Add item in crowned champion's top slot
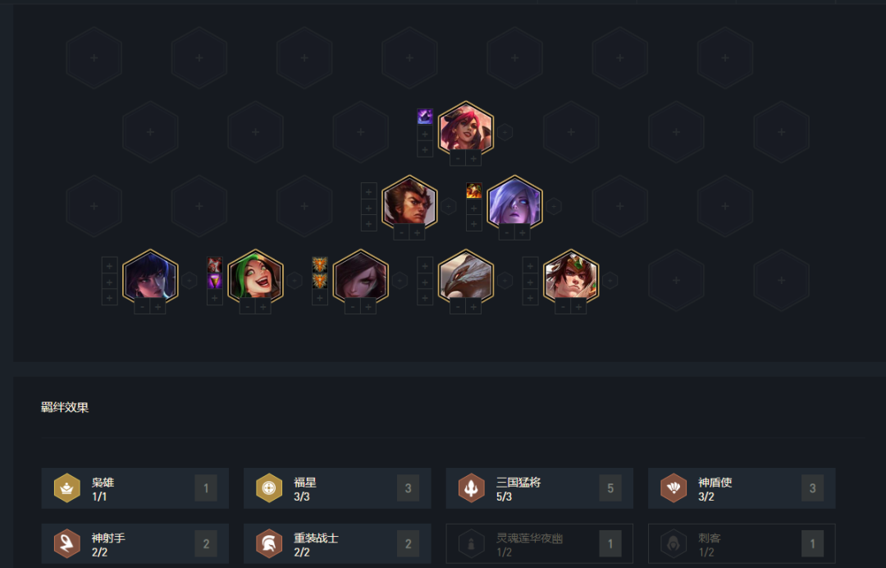This screenshot has height=568, width=886. click(x=530, y=264)
